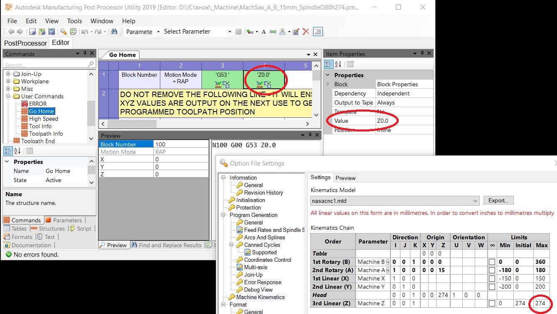Select the Go Home user command
557x314 pixels.
pos(42,111)
